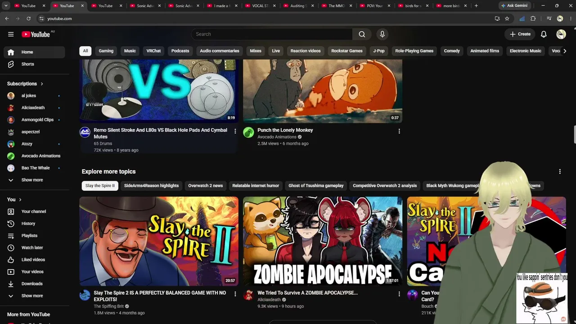Open History in the sidebar
The width and height of the screenshot is (576, 324).
click(34, 224)
